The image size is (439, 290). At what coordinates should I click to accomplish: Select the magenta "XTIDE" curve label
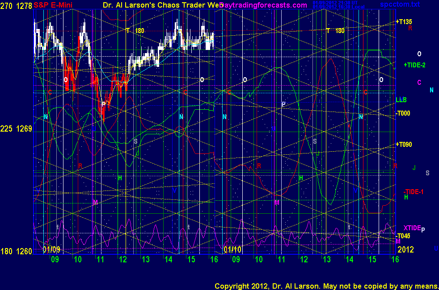pos(412,228)
